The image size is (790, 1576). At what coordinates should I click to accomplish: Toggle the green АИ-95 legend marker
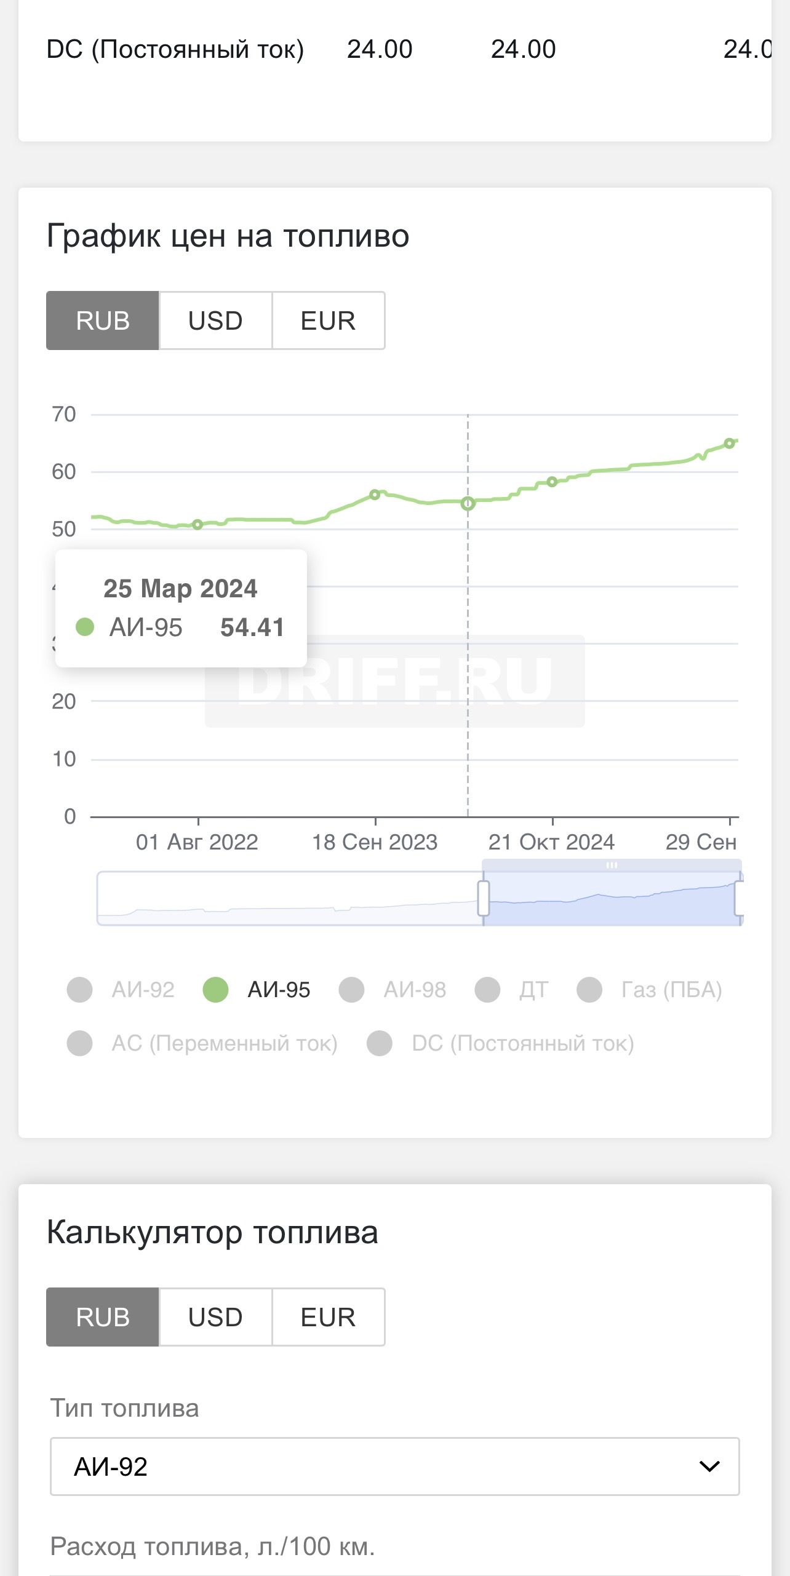click(x=216, y=990)
